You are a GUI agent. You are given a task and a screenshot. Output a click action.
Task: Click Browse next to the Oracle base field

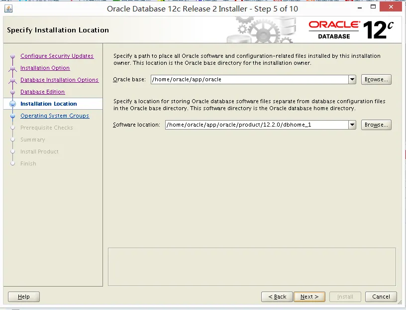pyautogui.click(x=376, y=79)
